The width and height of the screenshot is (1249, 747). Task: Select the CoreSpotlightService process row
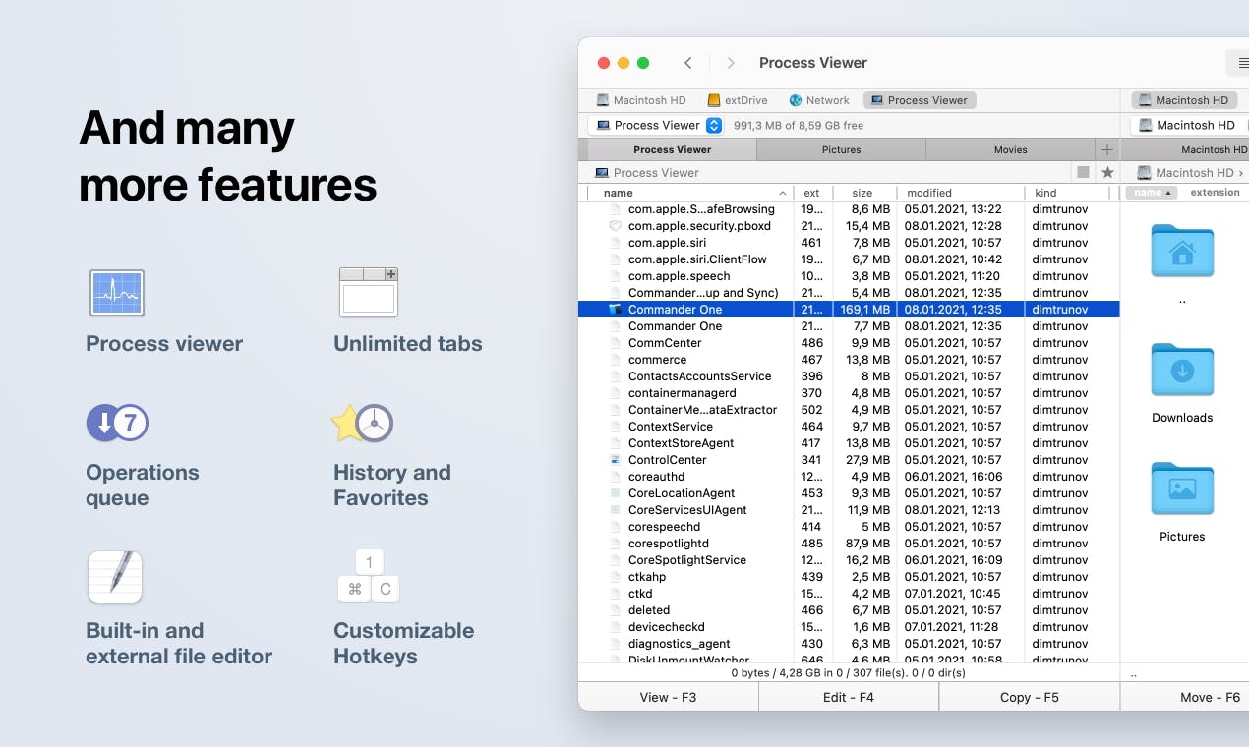(850, 560)
